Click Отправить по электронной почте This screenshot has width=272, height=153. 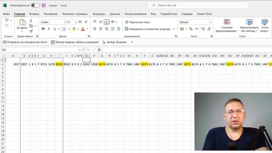click(25, 42)
